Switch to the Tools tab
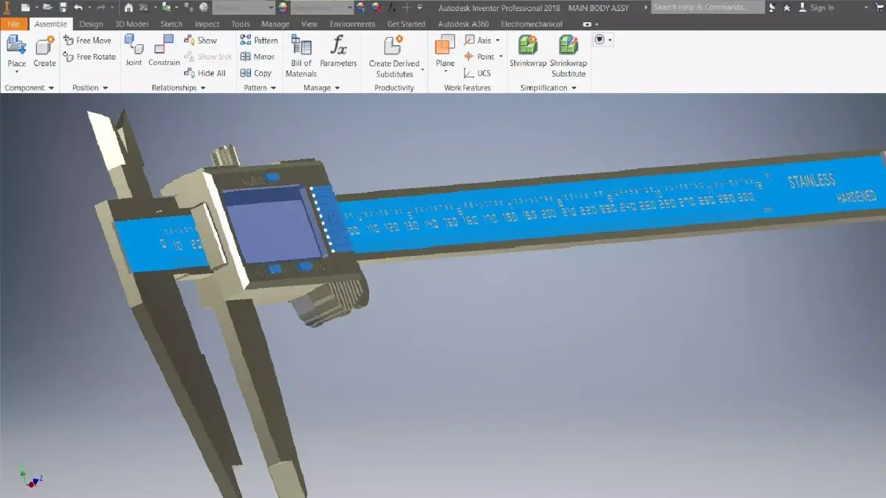Screen dimensions: 886x498 tap(241, 24)
